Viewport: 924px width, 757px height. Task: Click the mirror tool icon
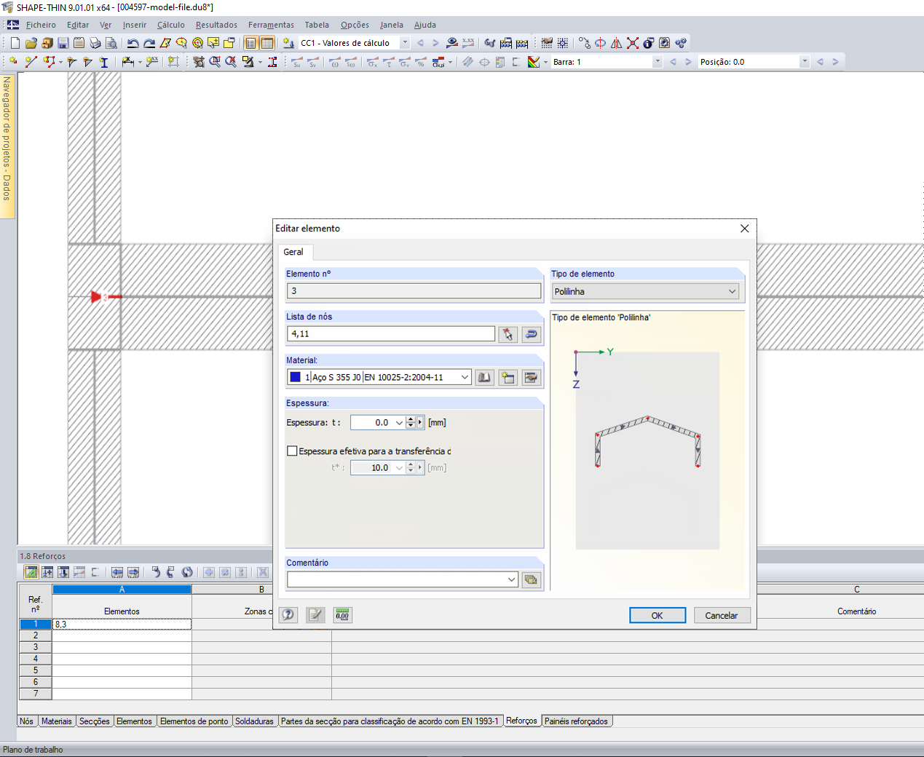pyautogui.click(x=617, y=43)
